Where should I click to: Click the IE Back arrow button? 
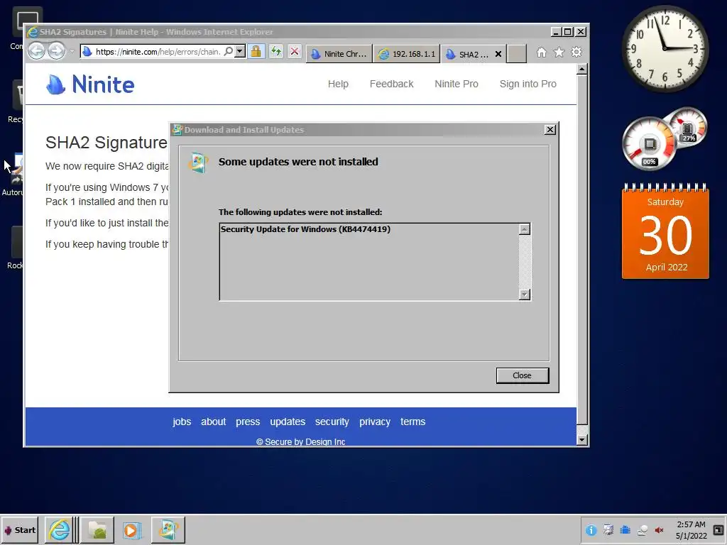pos(37,51)
